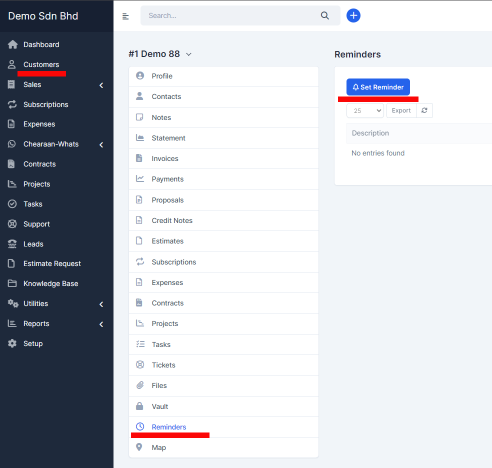Click the Files paperclip icon

click(140, 385)
